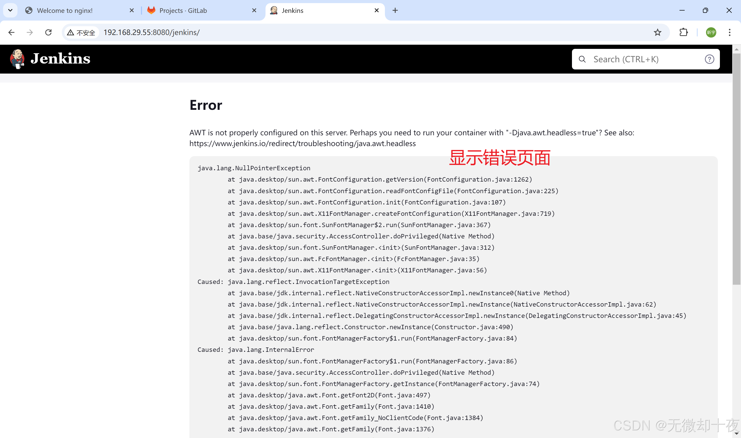
Task: Go back to the previous page
Action: pyautogui.click(x=11, y=32)
